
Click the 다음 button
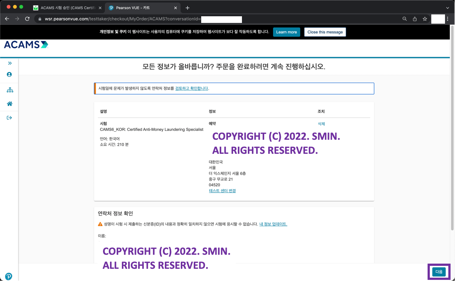coord(439,272)
